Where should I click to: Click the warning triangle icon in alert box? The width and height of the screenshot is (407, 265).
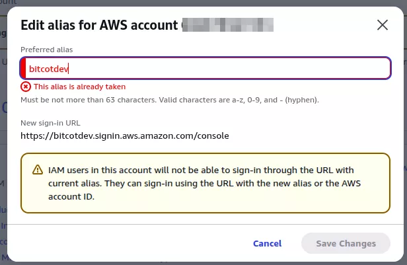point(38,170)
